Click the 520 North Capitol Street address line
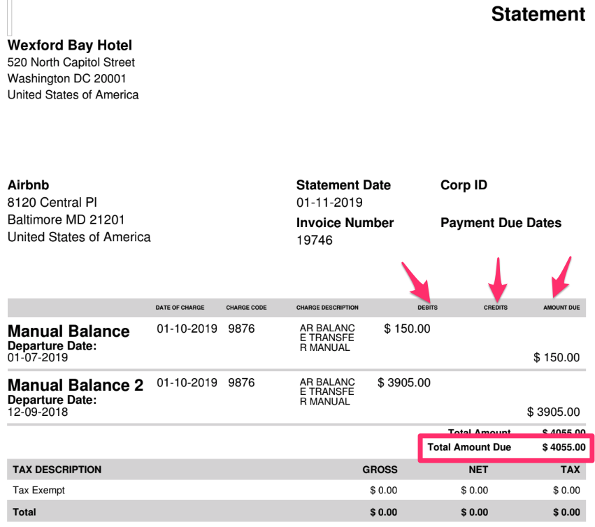This screenshot has width=595, height=527. point(71,62)
